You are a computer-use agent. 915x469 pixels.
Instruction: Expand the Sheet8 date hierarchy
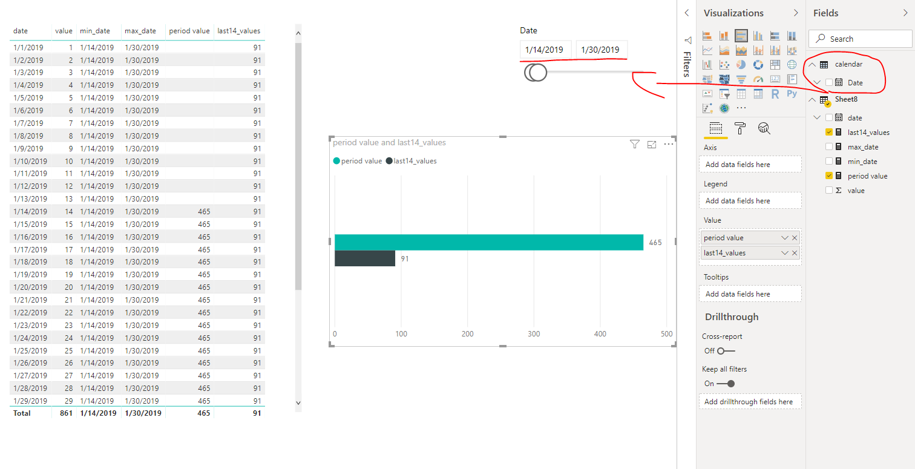[818, 117]
